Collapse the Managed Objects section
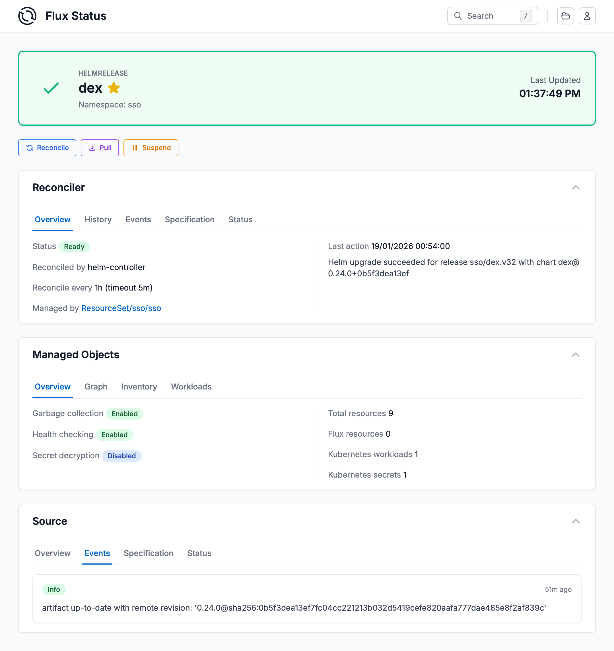614x651 pixels. point(576,355)
